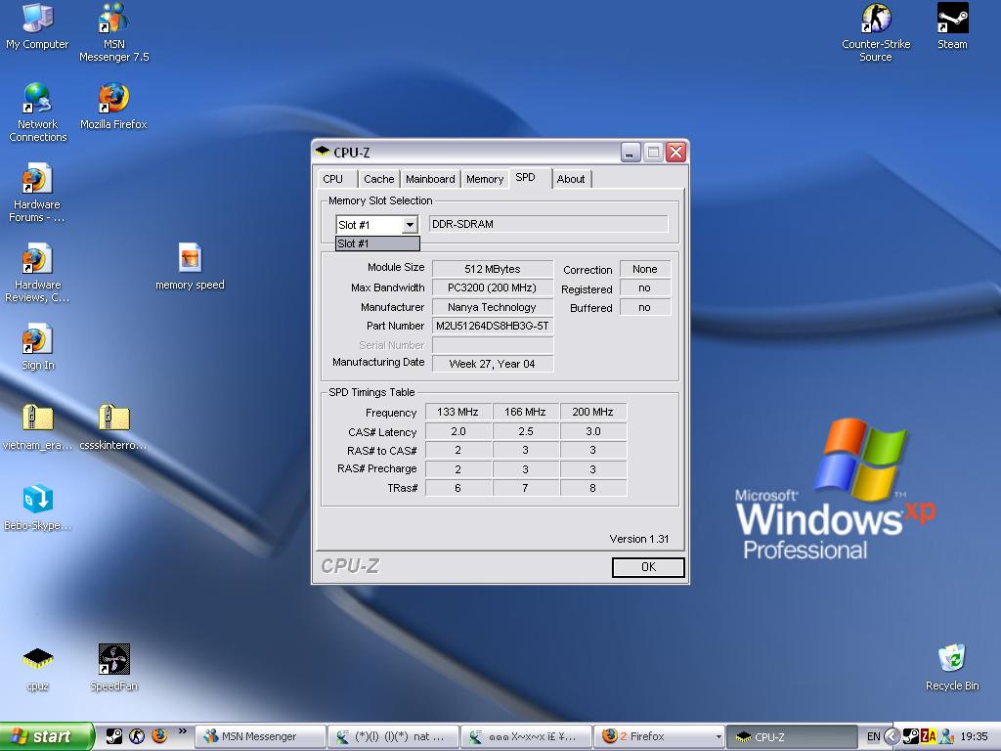Click the MSN Messenger tray icon
The width and height of the screenshot is (1001, 751).
coord(946,736)
